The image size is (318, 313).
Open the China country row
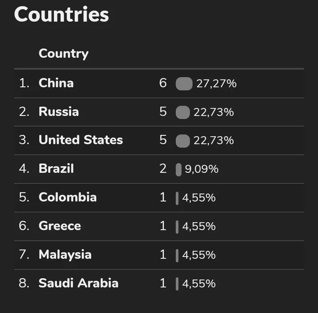(159, 83)
